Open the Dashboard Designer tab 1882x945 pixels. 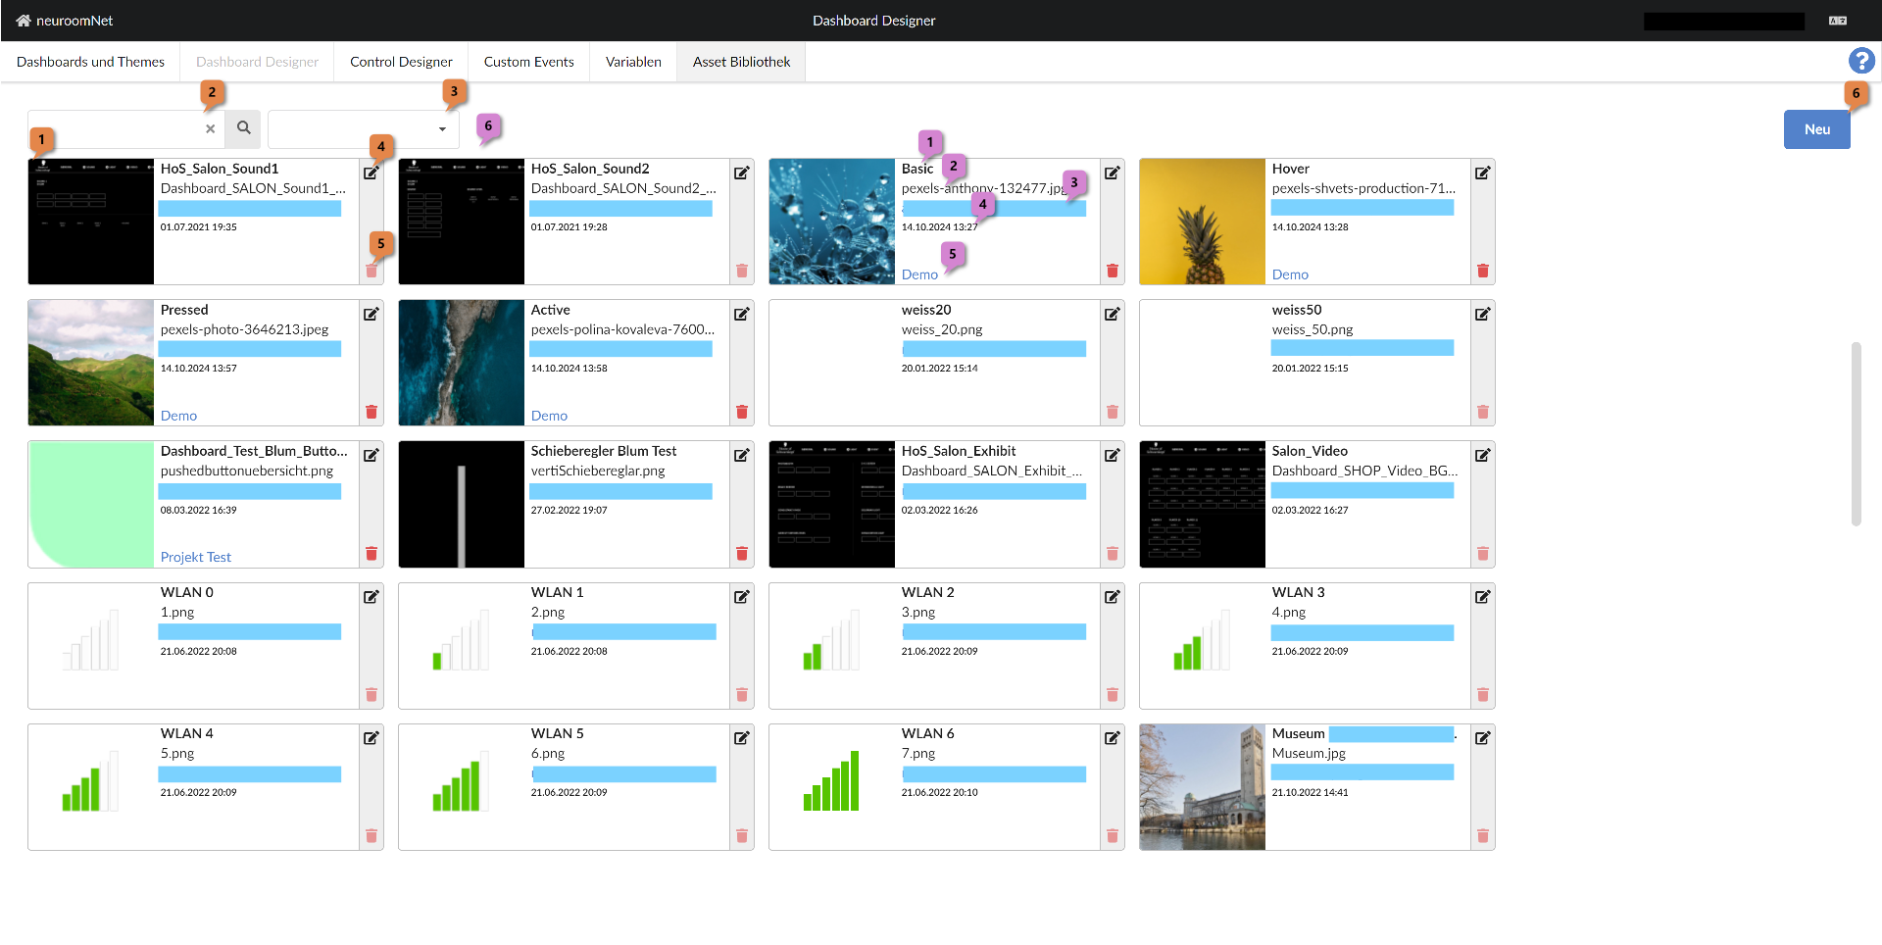coord(257,62)
